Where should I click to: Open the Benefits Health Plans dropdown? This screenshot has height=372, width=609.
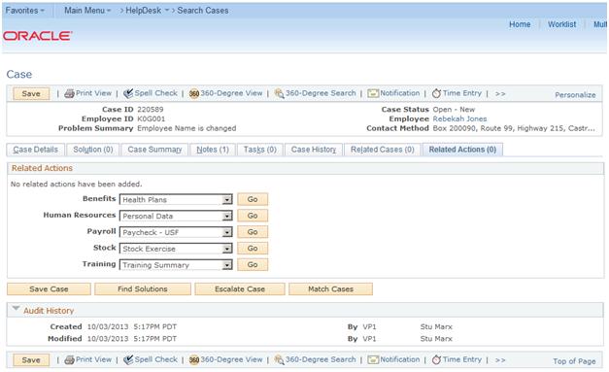pyautogui.click(x=176, y=199)
